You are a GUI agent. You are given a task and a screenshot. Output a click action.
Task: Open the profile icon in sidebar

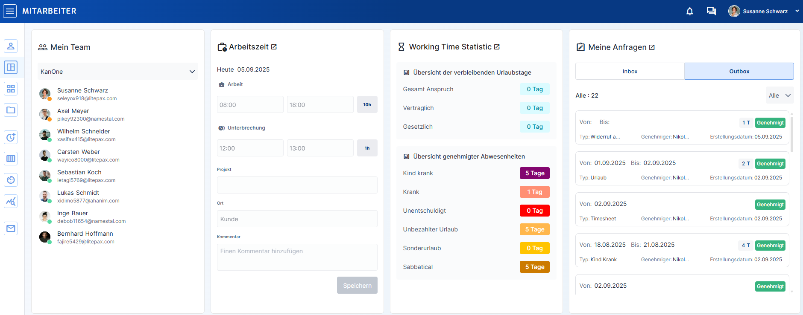(x=11, y=46)
